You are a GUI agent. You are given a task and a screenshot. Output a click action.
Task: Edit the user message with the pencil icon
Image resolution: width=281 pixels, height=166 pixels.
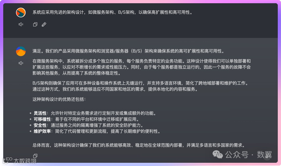pos(44,24)
